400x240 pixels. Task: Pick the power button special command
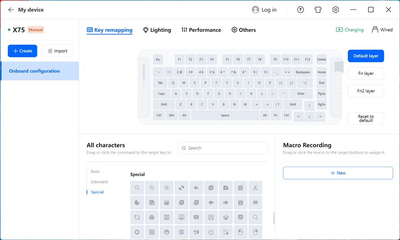point(211,232)
